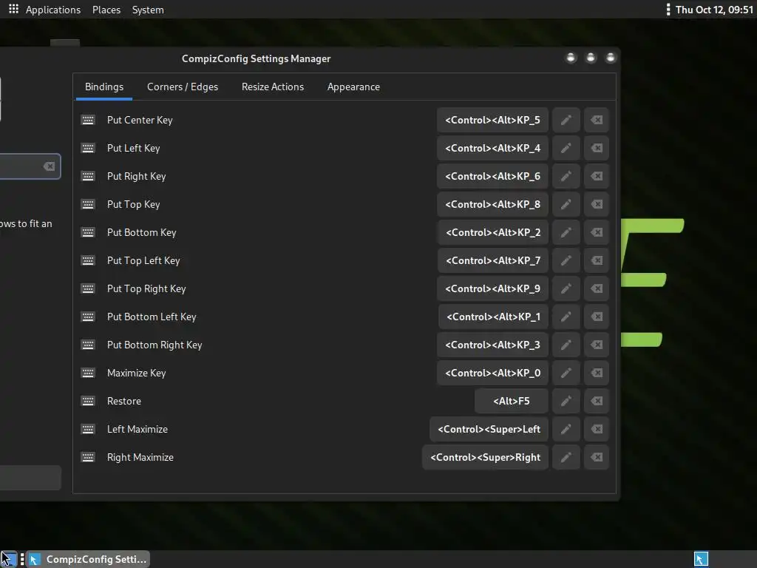This screenshot has width=757, height=568.
Task: Click the <Control><Alt>KP_3 shortcut button
Action: [x=492, y=345]
